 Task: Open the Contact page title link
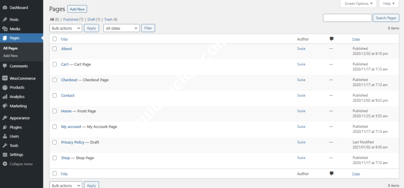tap(68, 95)
